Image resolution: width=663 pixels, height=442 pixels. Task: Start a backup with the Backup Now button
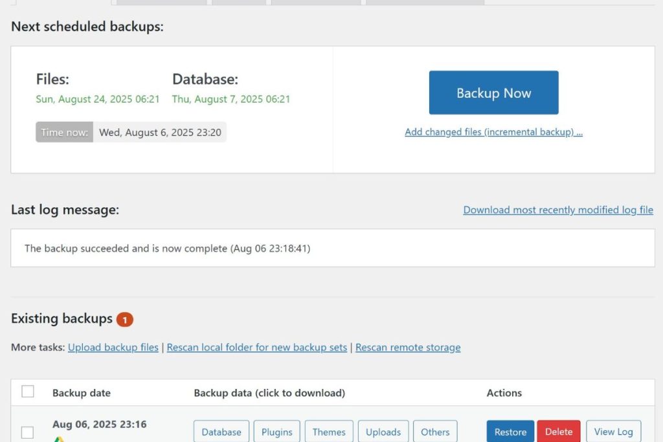[493, 93]
